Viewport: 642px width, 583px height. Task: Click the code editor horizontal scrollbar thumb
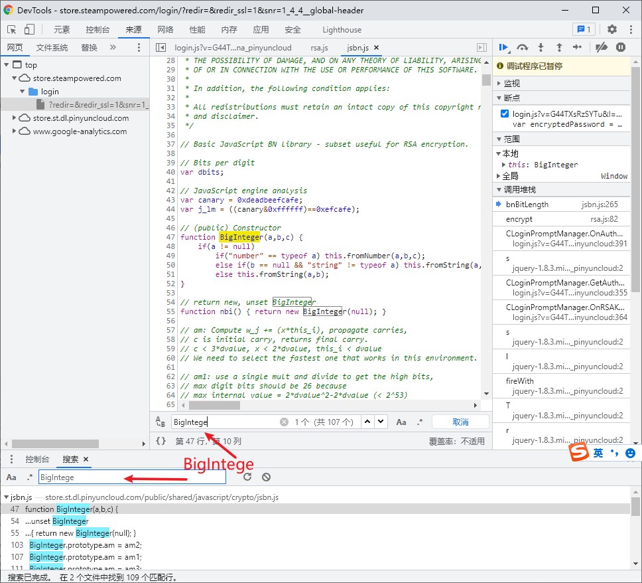214,405
